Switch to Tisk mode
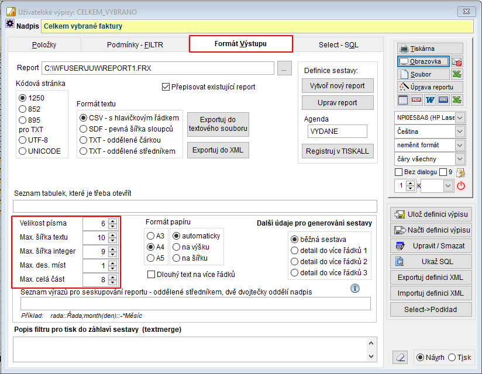Screen dimensions: 482x374 coord(452,358)
